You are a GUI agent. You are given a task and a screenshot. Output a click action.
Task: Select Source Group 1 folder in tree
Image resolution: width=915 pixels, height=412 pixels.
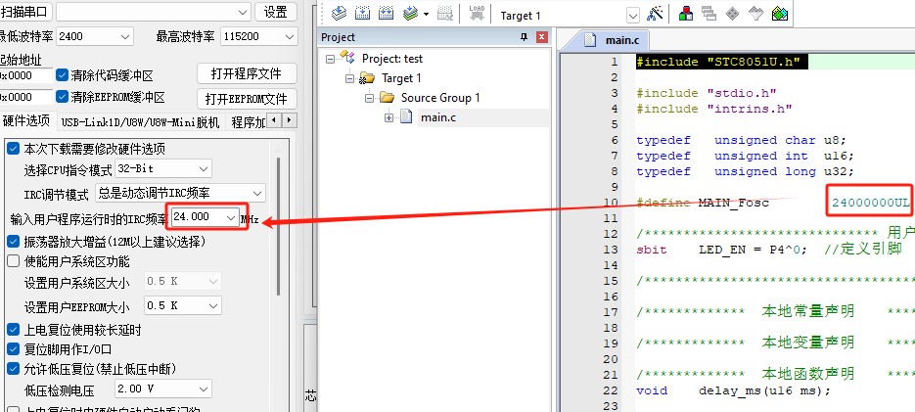(440, 98)
